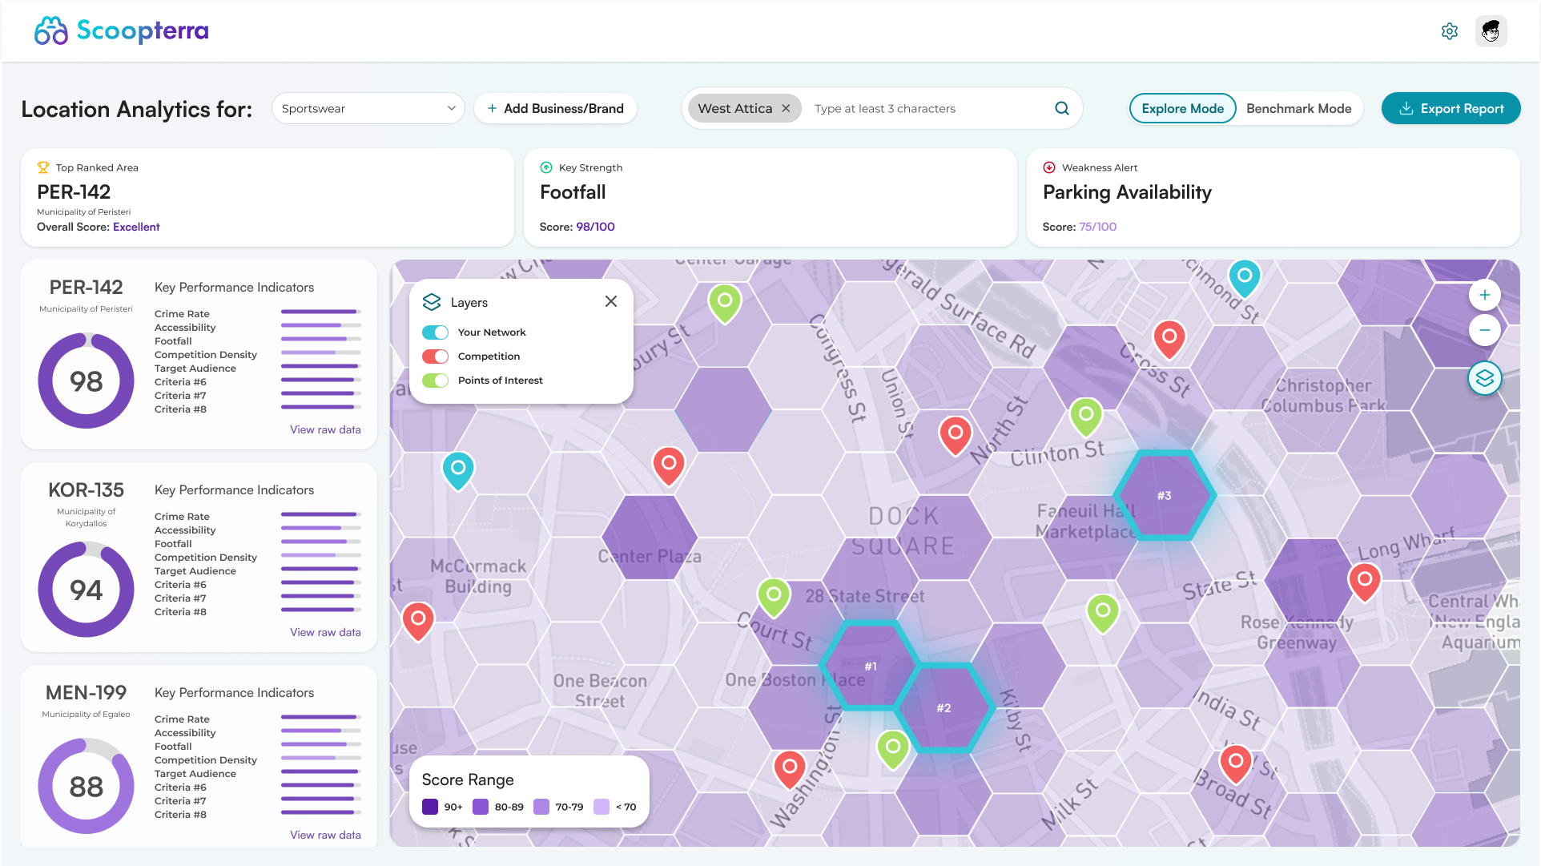Click the red pin on Broad St

(x=1236, y=764)
